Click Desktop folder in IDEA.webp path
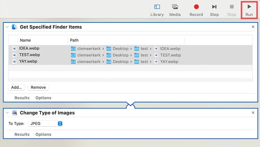This screenshot has width=260, height=147. [x=117, y=48]
